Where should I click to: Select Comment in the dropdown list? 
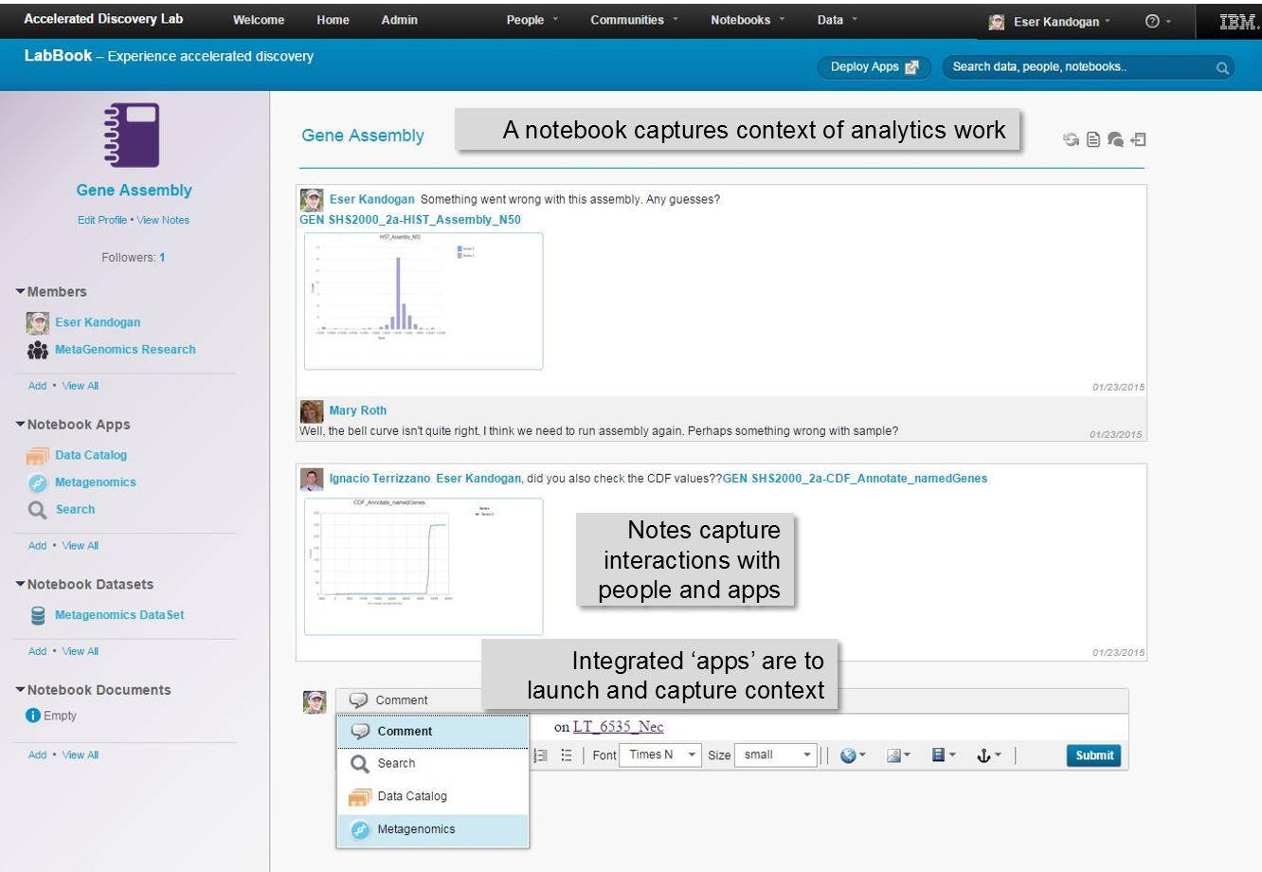click(x=433, y=732)
